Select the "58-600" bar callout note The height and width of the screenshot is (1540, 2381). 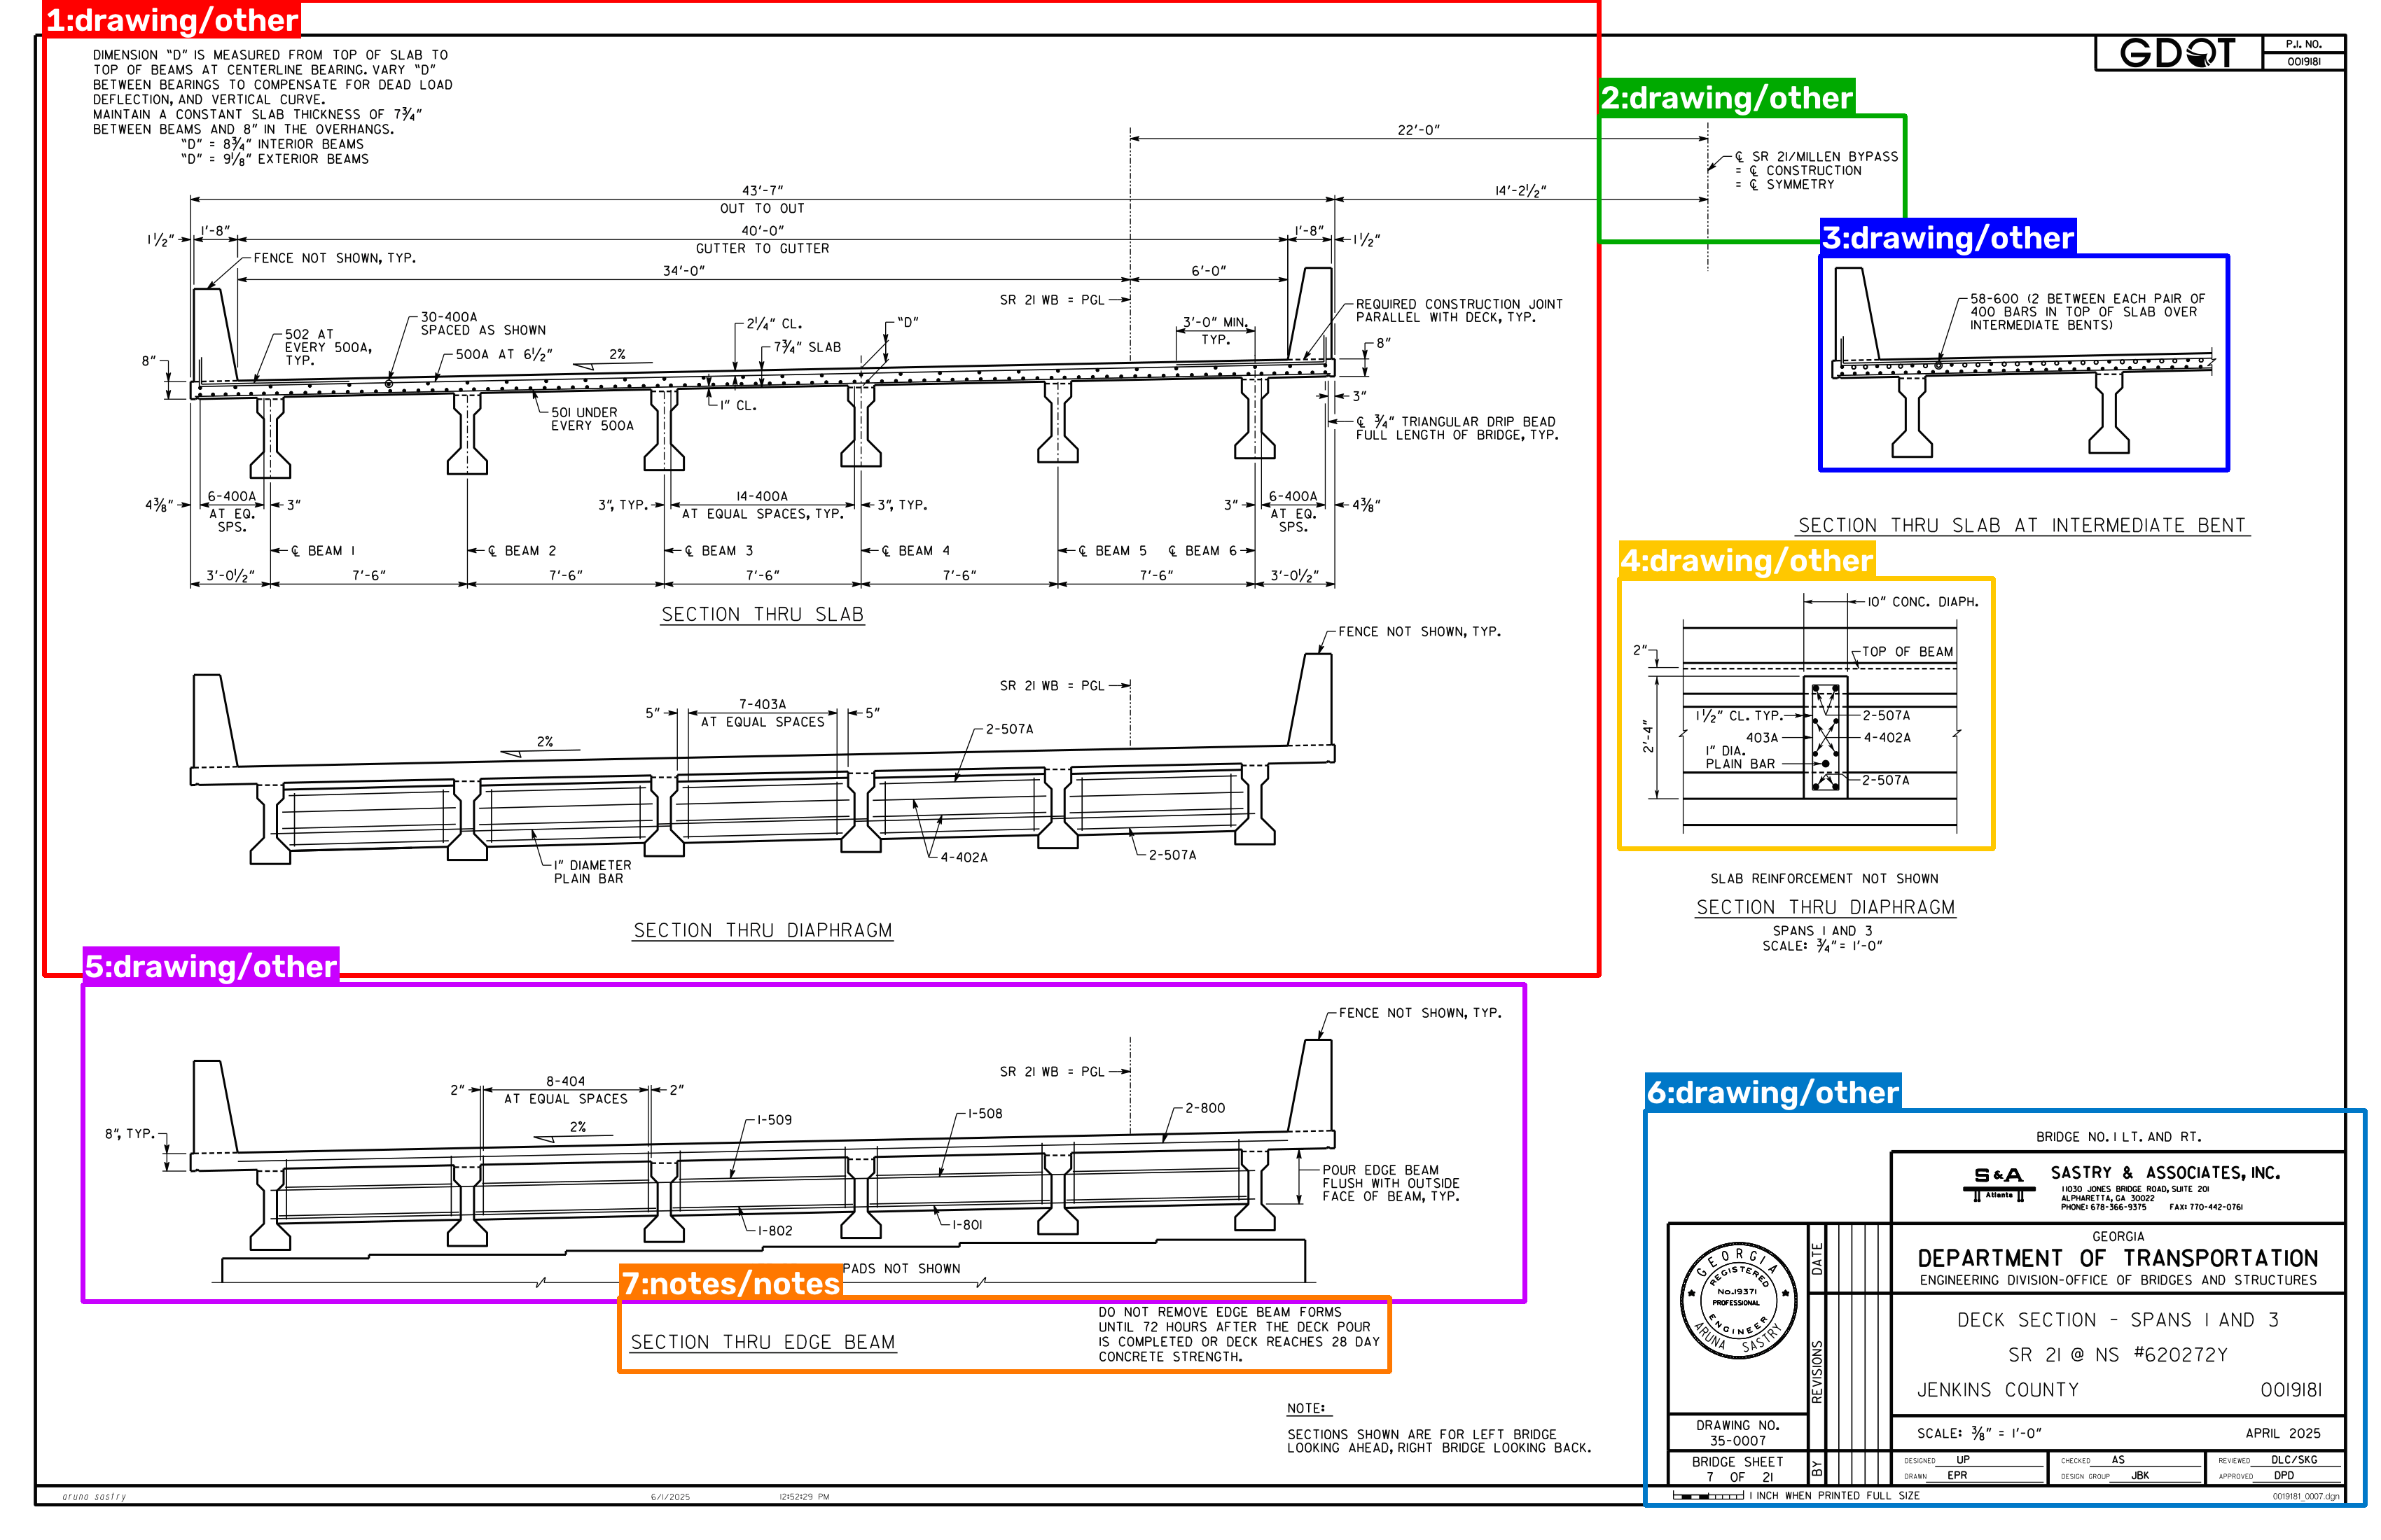click(x=2087, y=312)
